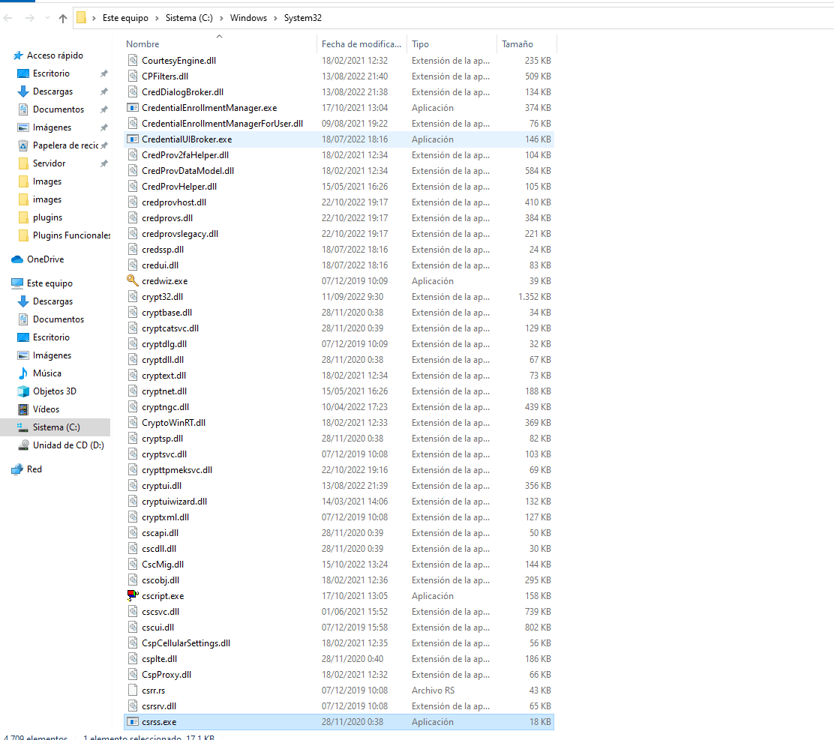Select cryptbase.dll file name
Image resolution: width=834 pixels, height=740 pixels.
(167, 313)
